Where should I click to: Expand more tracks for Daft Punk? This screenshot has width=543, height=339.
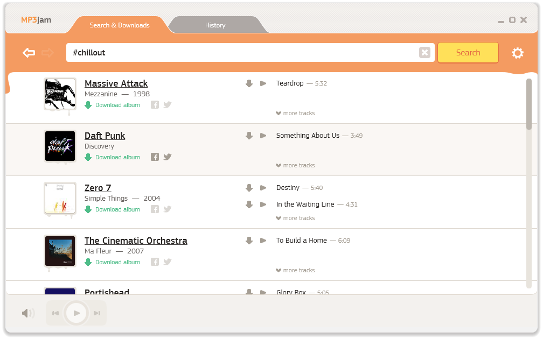(295, 165)
